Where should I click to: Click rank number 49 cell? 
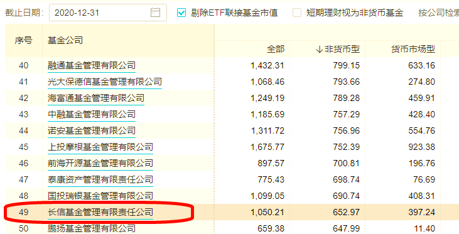tap(23, 212)
